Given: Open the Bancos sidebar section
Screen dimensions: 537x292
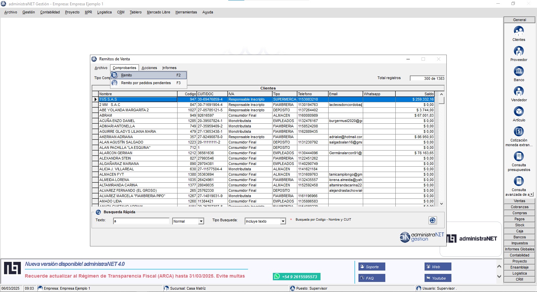Looking at the screenshot, I should pyautogui.click(x=520, y=237).
